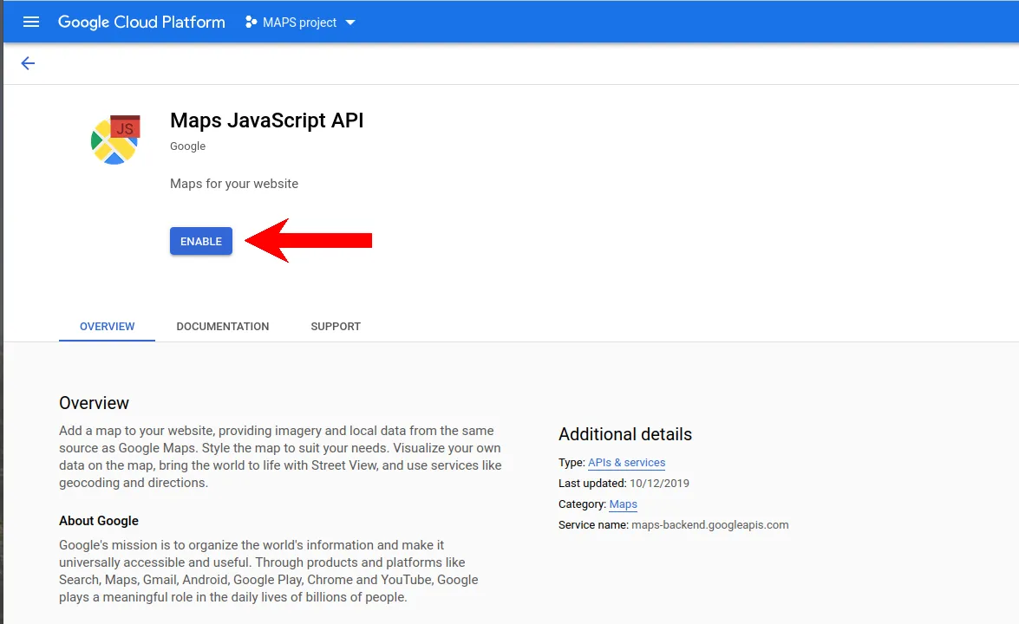
Task: Click the About Google subheading
Action: point(99,521)
